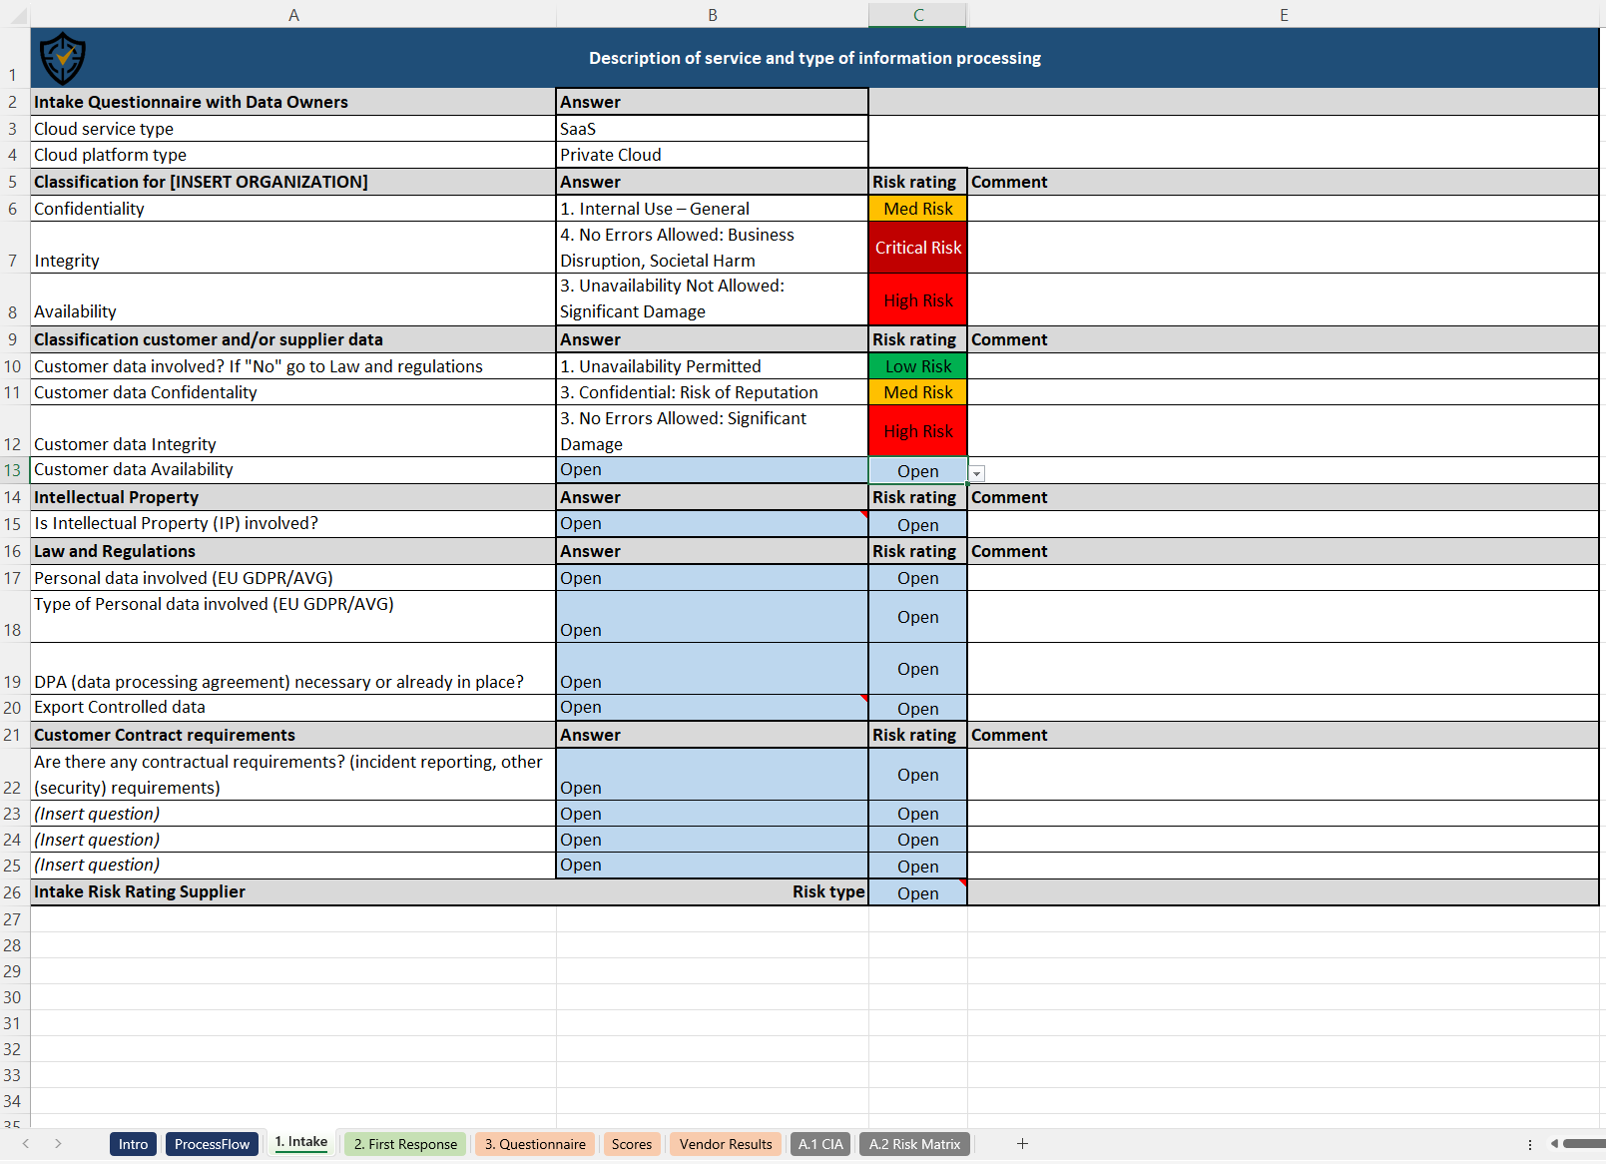This screenshot has width=1606, height=1164.
Task: Open the 3. Questionnaire tab
Action: [535, 1144]
